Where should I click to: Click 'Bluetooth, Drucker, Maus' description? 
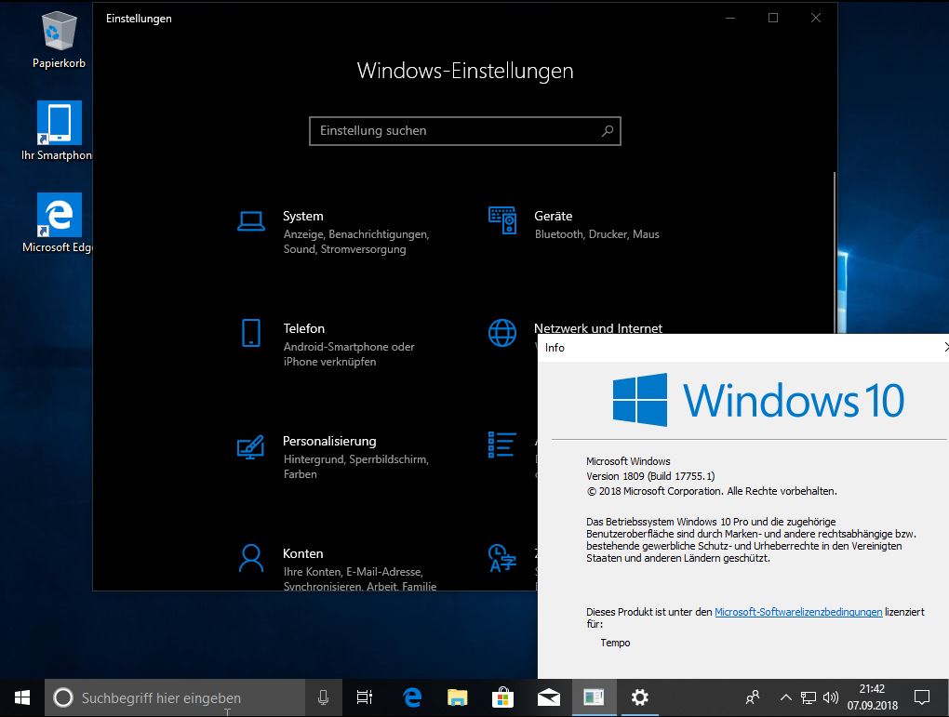[596, 234]
